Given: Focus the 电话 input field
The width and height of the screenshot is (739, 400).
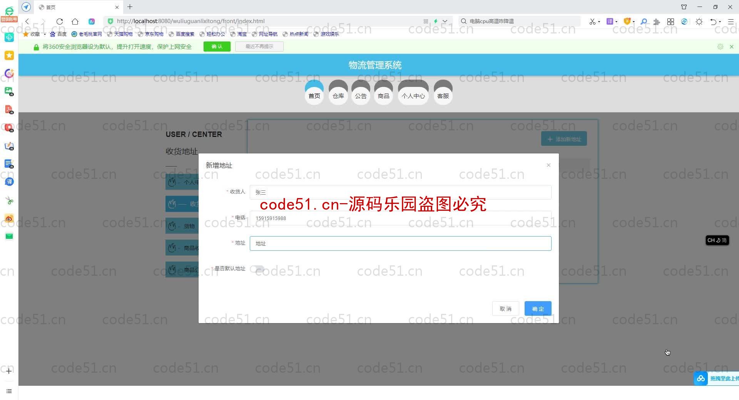Looking at the screenshot, I should coord(400,218).
